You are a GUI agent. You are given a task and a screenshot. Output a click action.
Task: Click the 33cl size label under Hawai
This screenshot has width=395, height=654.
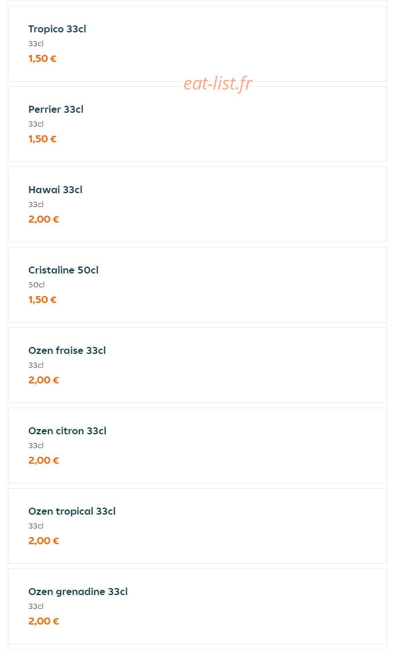point(36,204)
